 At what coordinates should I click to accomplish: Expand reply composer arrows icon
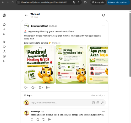click(102, 103)
